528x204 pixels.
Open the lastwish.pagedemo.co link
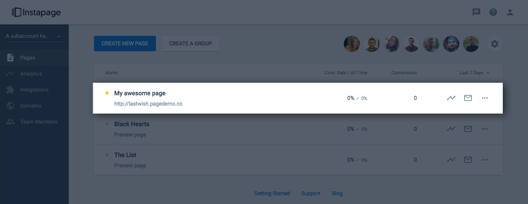148,104
